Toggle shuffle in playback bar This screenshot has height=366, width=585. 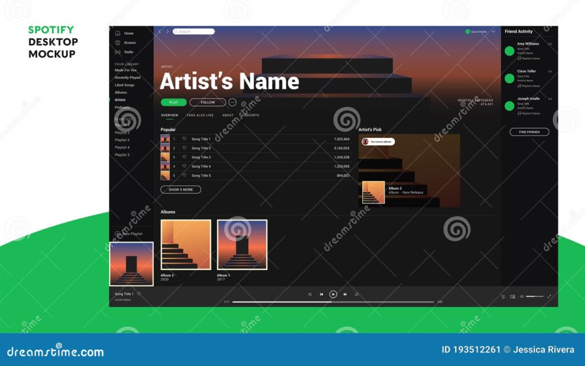click(x=310, y=295)
